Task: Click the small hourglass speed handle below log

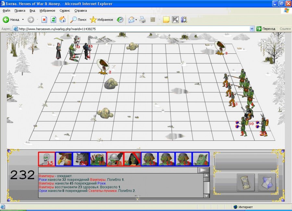Action: click(x=138, y=198)
